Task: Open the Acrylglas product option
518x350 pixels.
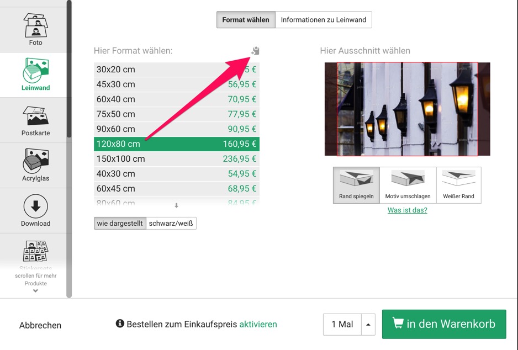Action: tap(35, 161)
